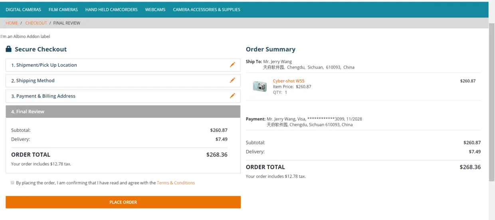Viewport: 495px width, 220px height.
Task: Agree to Terms & Conditions checkbox
Action: pos(12,183)
